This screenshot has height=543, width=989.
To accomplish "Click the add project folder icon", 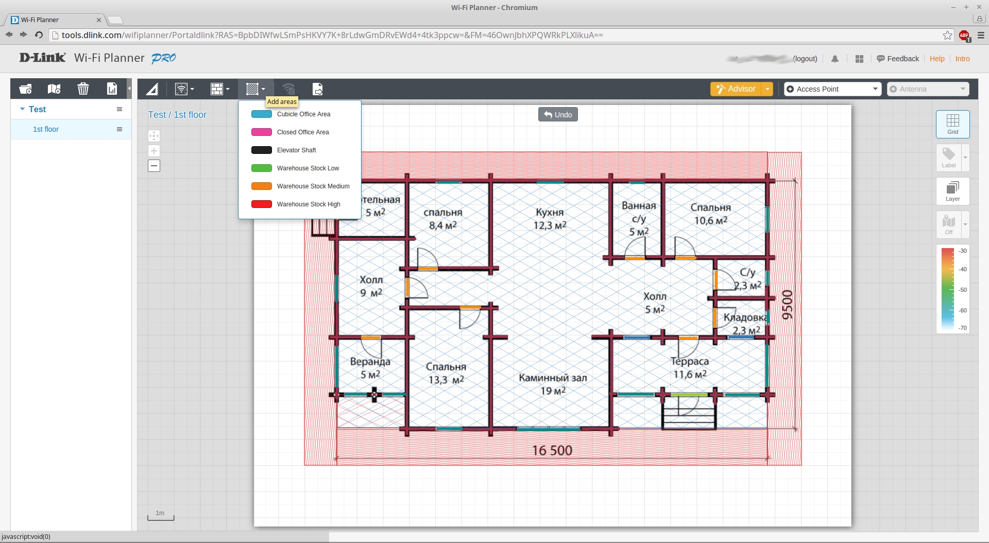I will tap(25, 89).
